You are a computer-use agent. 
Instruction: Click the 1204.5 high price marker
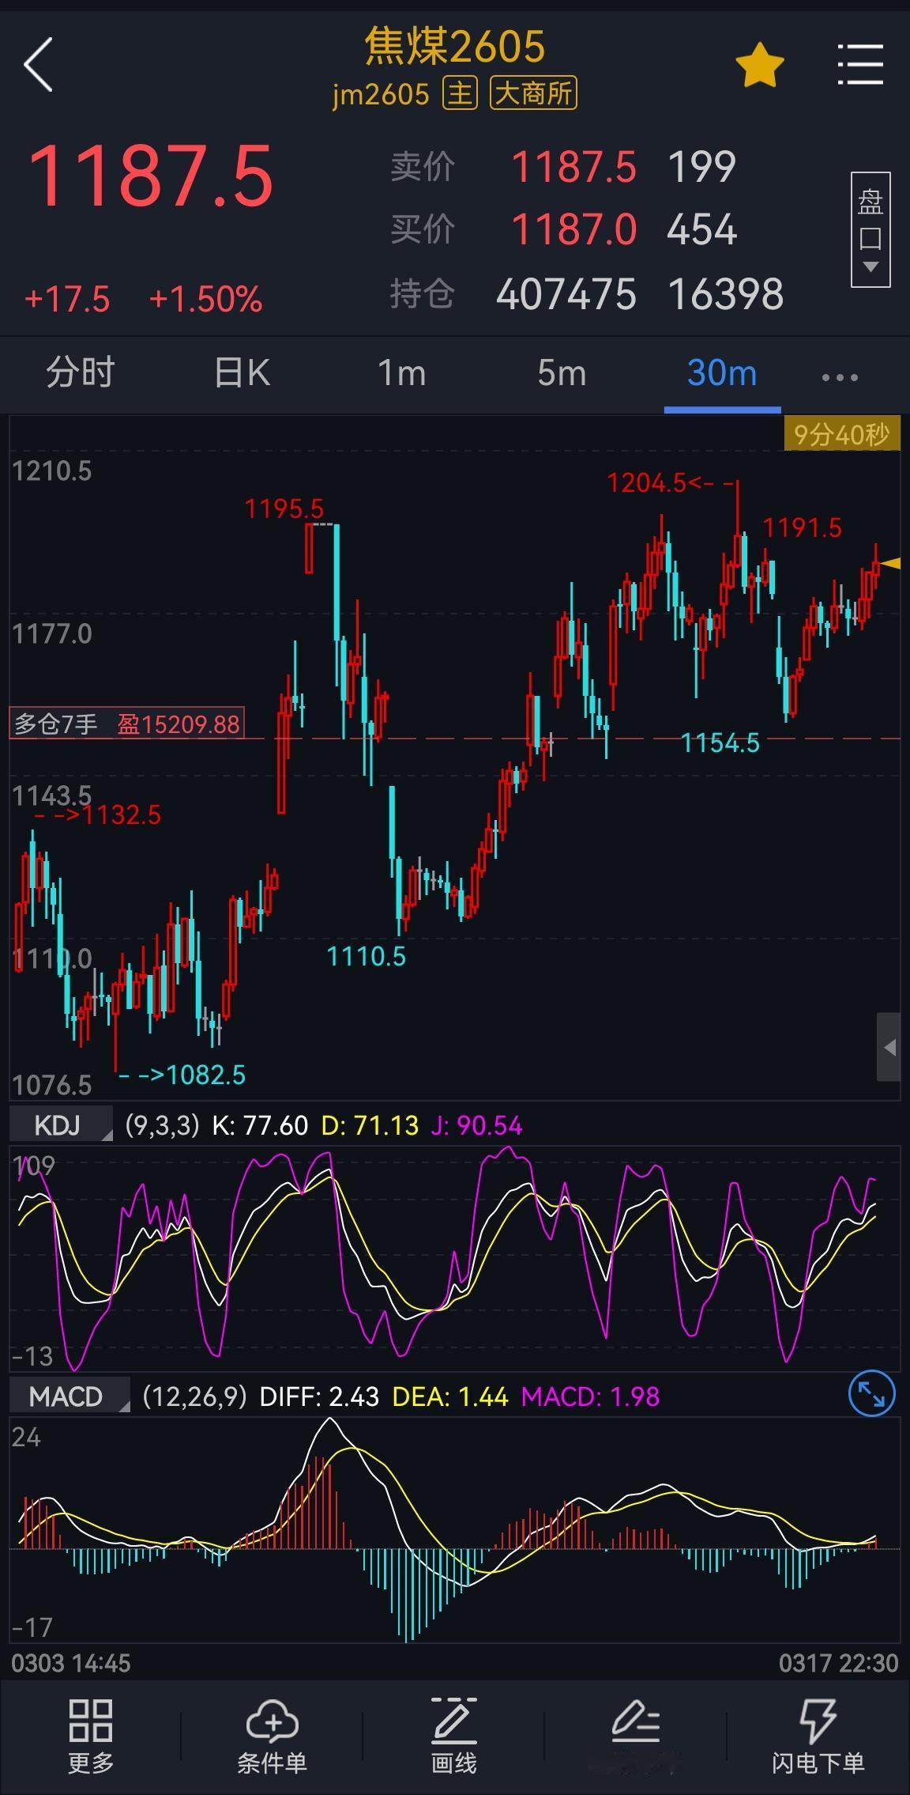point(646,482)
